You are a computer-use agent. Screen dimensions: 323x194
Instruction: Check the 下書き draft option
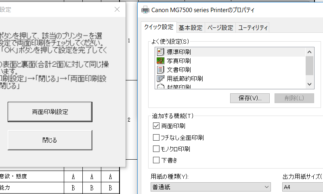pos(156,160)
